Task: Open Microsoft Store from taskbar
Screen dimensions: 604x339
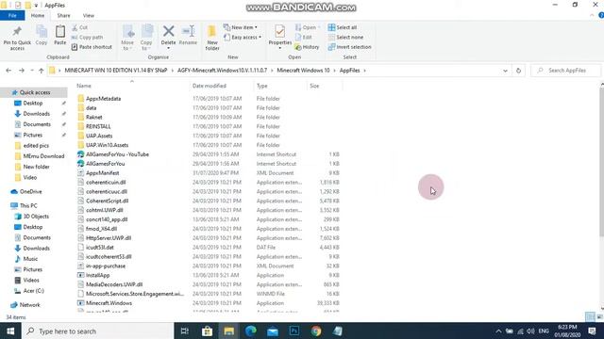Action: (208, 331)
